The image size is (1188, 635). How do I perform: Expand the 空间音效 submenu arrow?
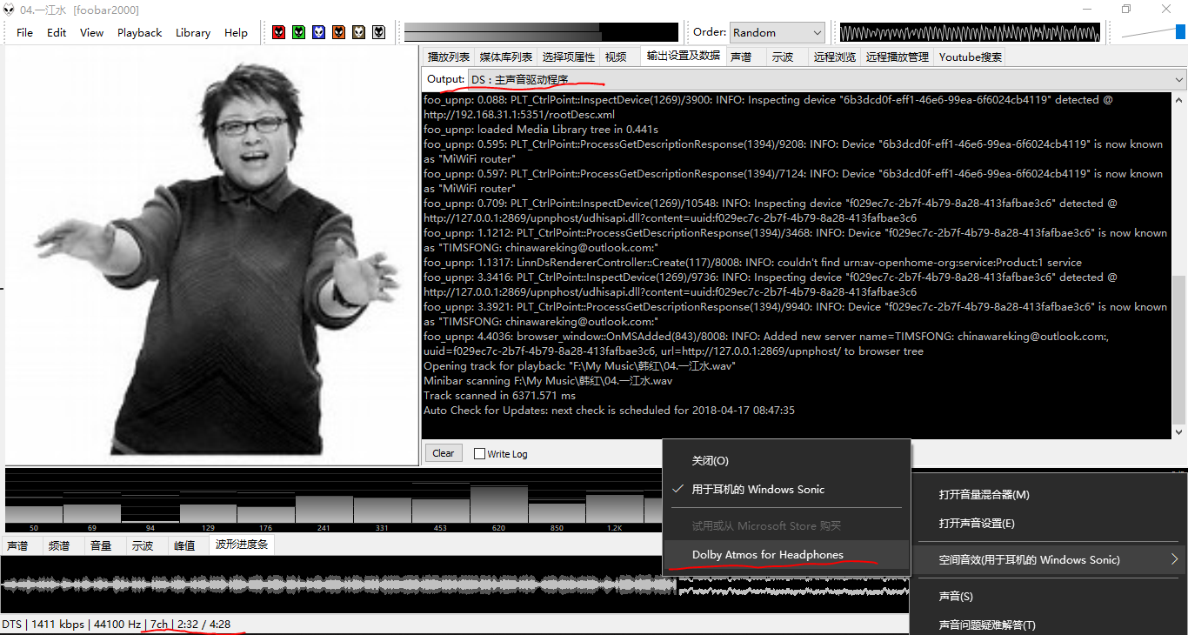point(1174,559)
